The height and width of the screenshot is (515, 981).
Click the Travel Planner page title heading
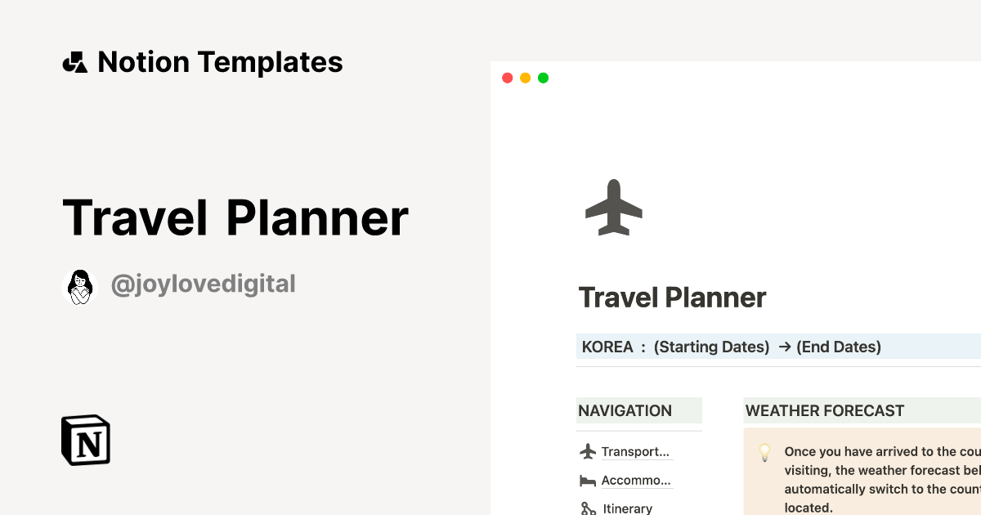pyautogui.click(x=672, y=298)
